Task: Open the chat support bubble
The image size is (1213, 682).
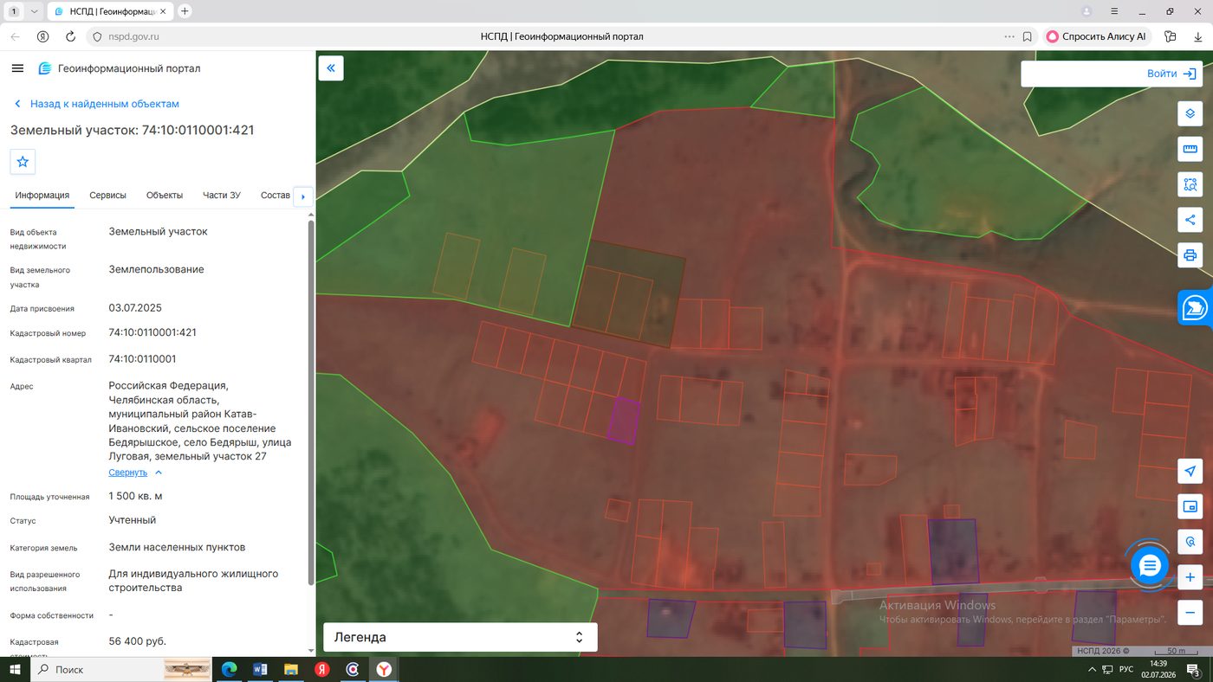Action: [1150, 566]
